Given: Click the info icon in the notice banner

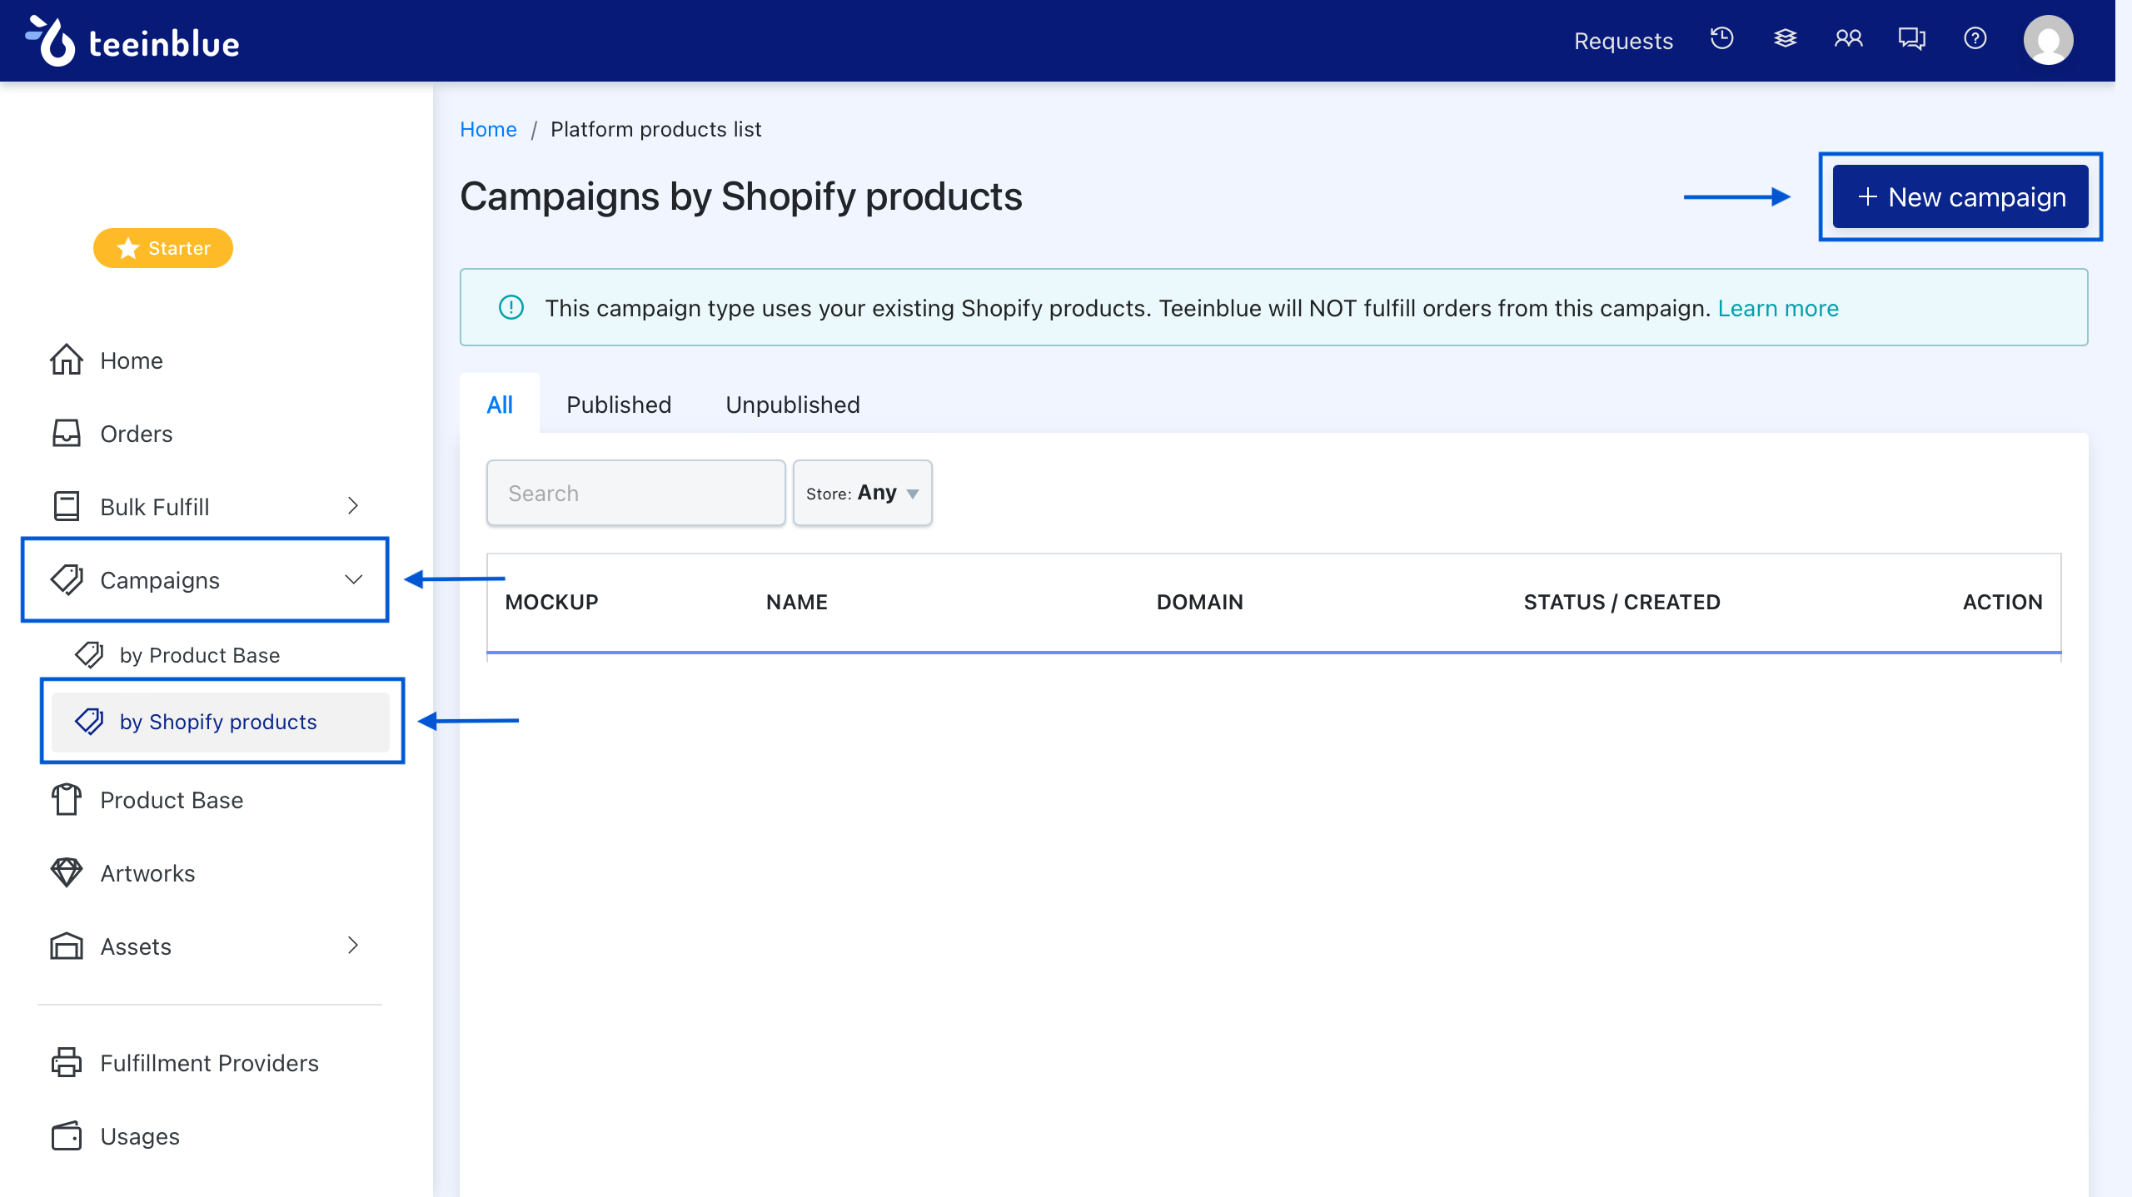Looking at the screenshot, I should point(511,308).
